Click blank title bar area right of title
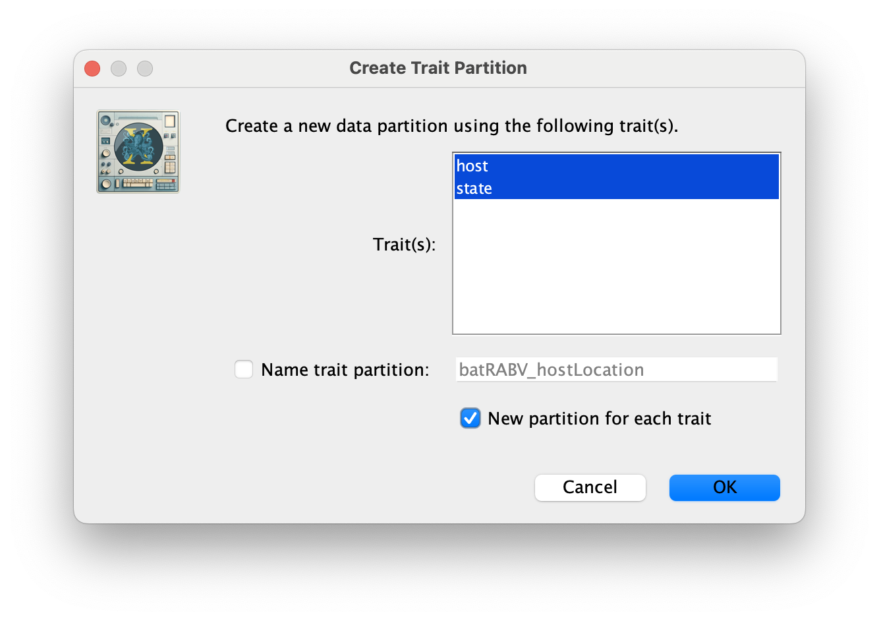 click(659, 69)
